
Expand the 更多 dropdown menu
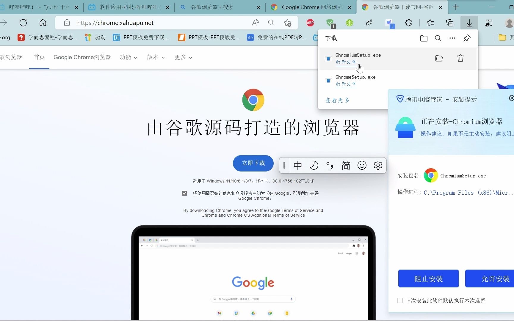183,57
